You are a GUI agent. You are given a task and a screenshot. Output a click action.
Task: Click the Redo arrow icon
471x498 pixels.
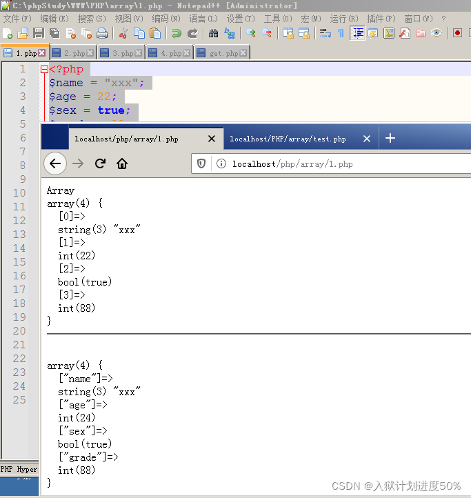tap(192, 33)
